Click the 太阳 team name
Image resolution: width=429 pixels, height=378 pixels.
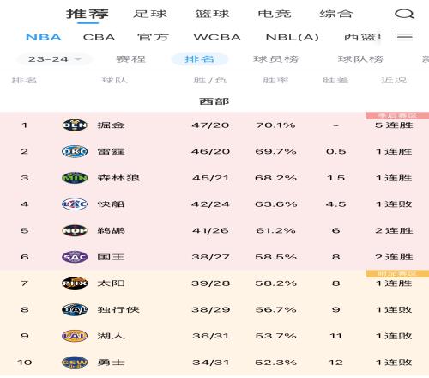pos(111,283)
